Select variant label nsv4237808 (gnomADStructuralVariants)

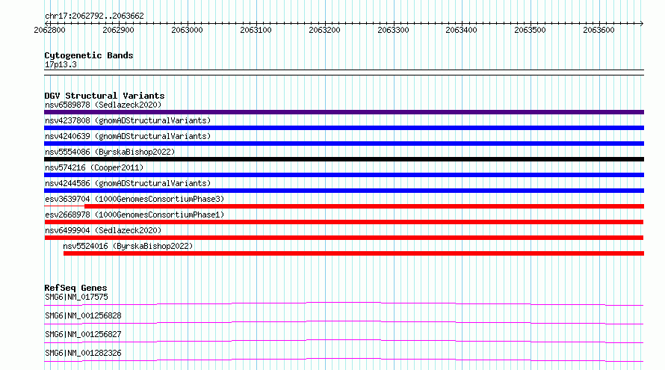pyautogui.click(x=128, y=120)
